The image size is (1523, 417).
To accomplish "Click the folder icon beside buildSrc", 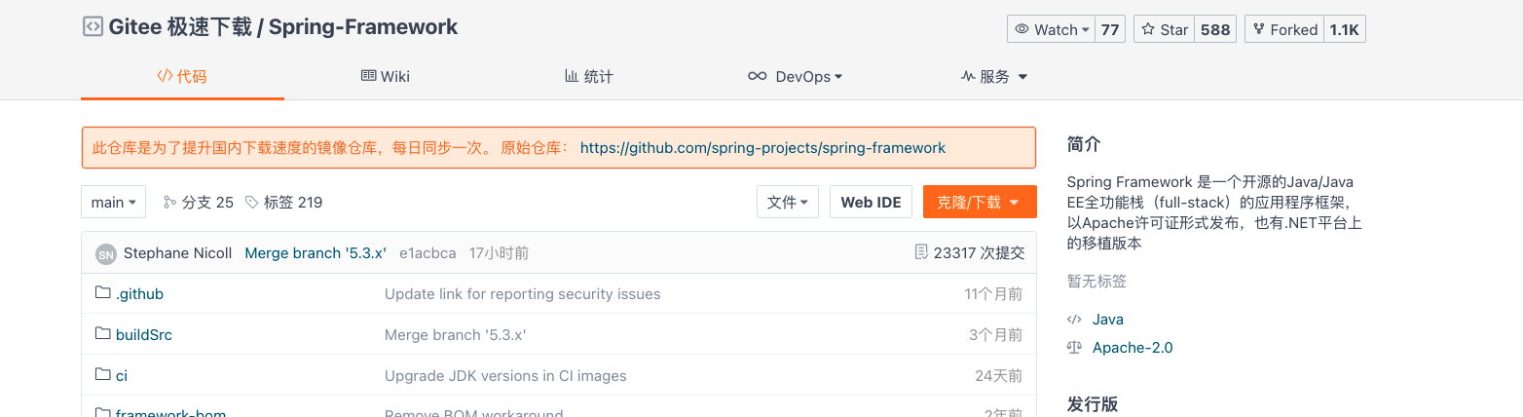I will coord(103,334).
